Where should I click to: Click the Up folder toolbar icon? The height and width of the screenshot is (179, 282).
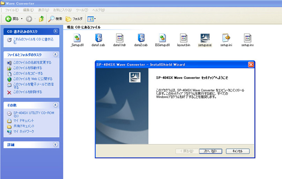pos(42,19)
